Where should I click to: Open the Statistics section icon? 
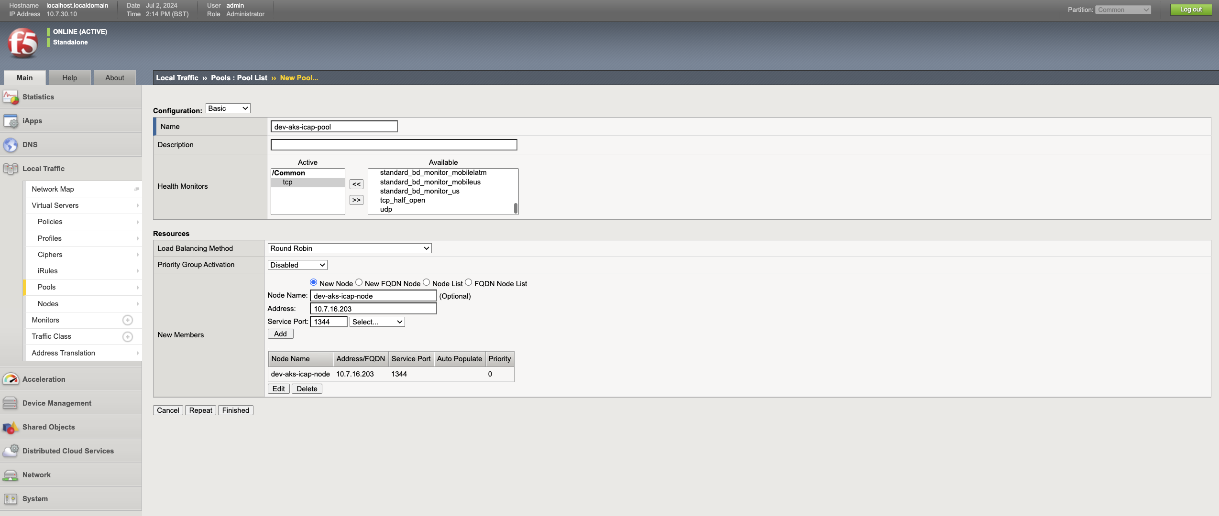tap(11, 97)
